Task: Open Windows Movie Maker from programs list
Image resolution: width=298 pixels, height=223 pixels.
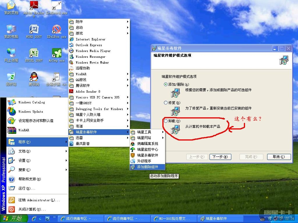Action: point(99,62)
